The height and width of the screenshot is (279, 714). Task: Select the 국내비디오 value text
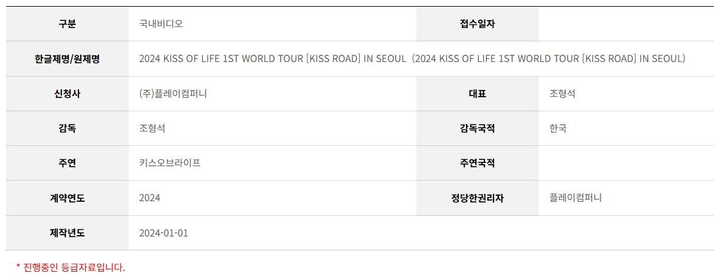pyautogui.click(x=161, y=24)
